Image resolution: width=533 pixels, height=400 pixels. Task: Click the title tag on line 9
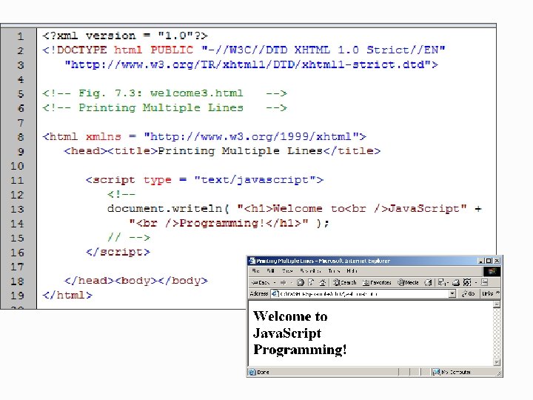[244, 151]
